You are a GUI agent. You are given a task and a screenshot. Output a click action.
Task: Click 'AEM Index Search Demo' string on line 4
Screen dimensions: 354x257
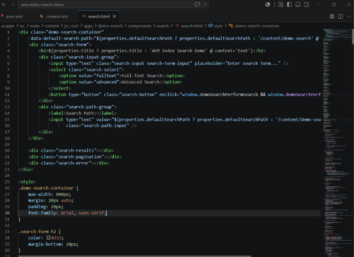[x=178, y=51]
